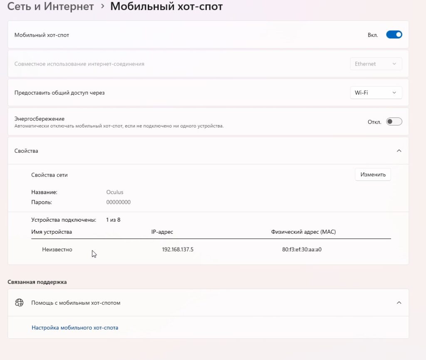The image size is (426, 360).
Task: Toggle the hotspot switch labeled Вкл.
Action: pos(394,34)
